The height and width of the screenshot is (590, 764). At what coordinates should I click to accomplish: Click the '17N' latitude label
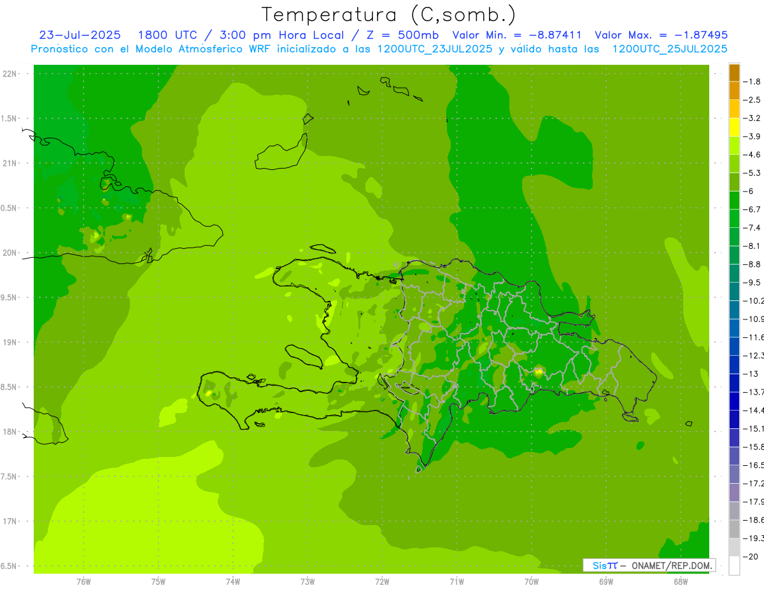click(x=10, y=522)
